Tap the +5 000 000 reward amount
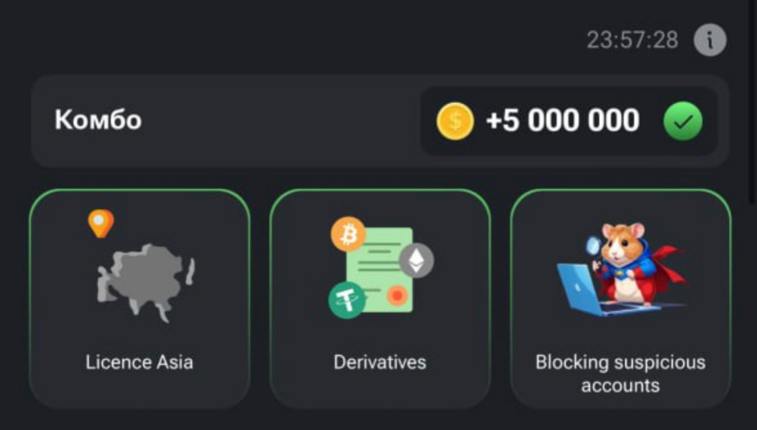 point(563,121)
